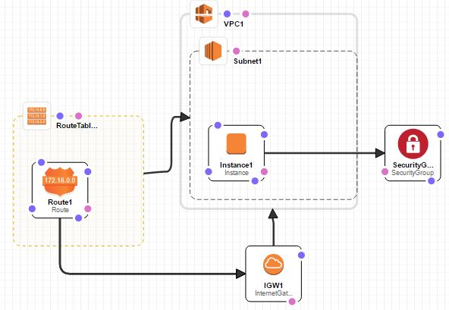Click the blue dot on SecurityGroup's bottom edge
This screenshot has height=310, width=449.
(x=432, y=181)
